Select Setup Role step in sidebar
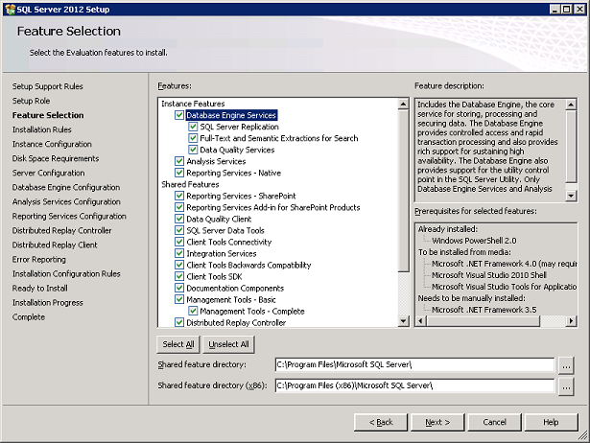Image resolution: width=590 pixels, height=443 pixels. point(31,101)
